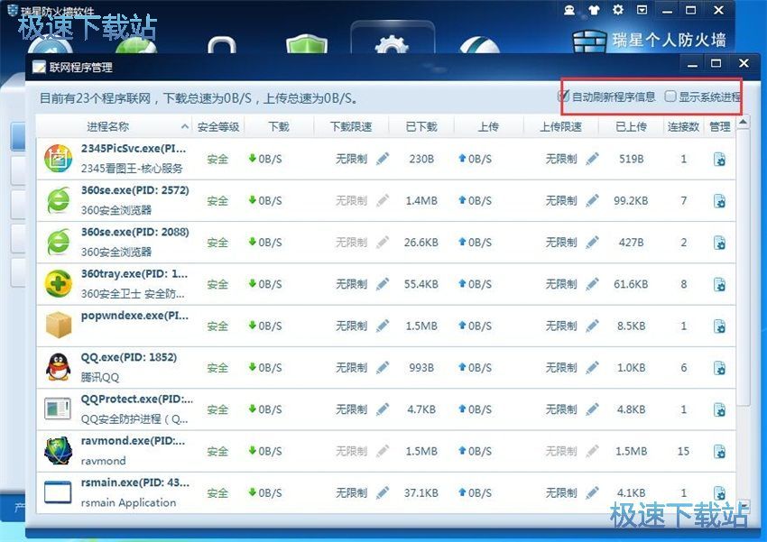Open manage icon for 360tray.exe
This screenshot has width=767, height=542.
[x=719, y=284]
